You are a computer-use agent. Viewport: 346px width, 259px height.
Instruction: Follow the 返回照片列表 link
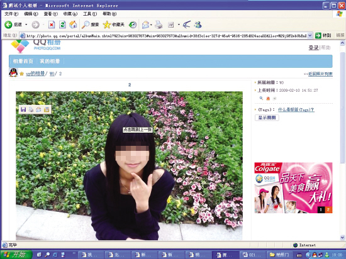click(320, 74)
